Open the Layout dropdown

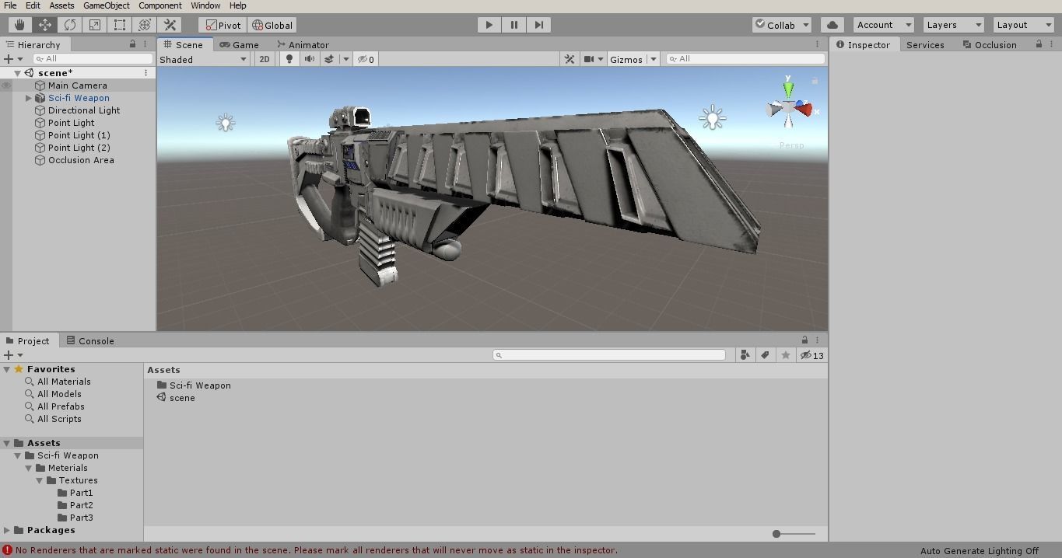pyautogui.click(x=1024, y=25)
